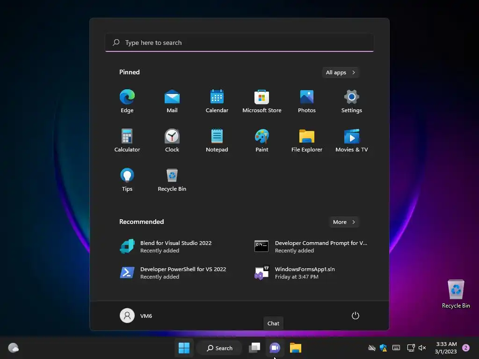Viewport: 479px width, 359px height.
Task: Open the Paint app
Action: tap(262, 140)
